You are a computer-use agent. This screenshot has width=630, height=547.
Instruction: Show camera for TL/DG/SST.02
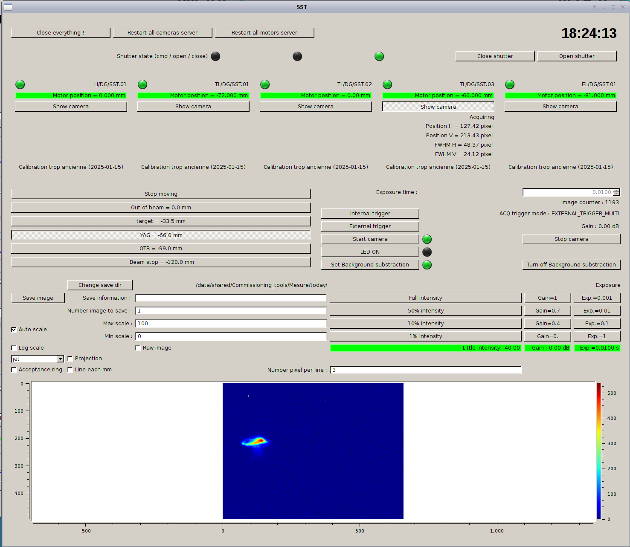(315, 107)
